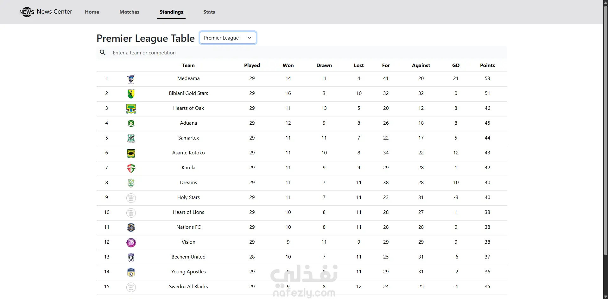
Task: Click the Swedru All Blacks placeholder logo
Action: point(131,287)
